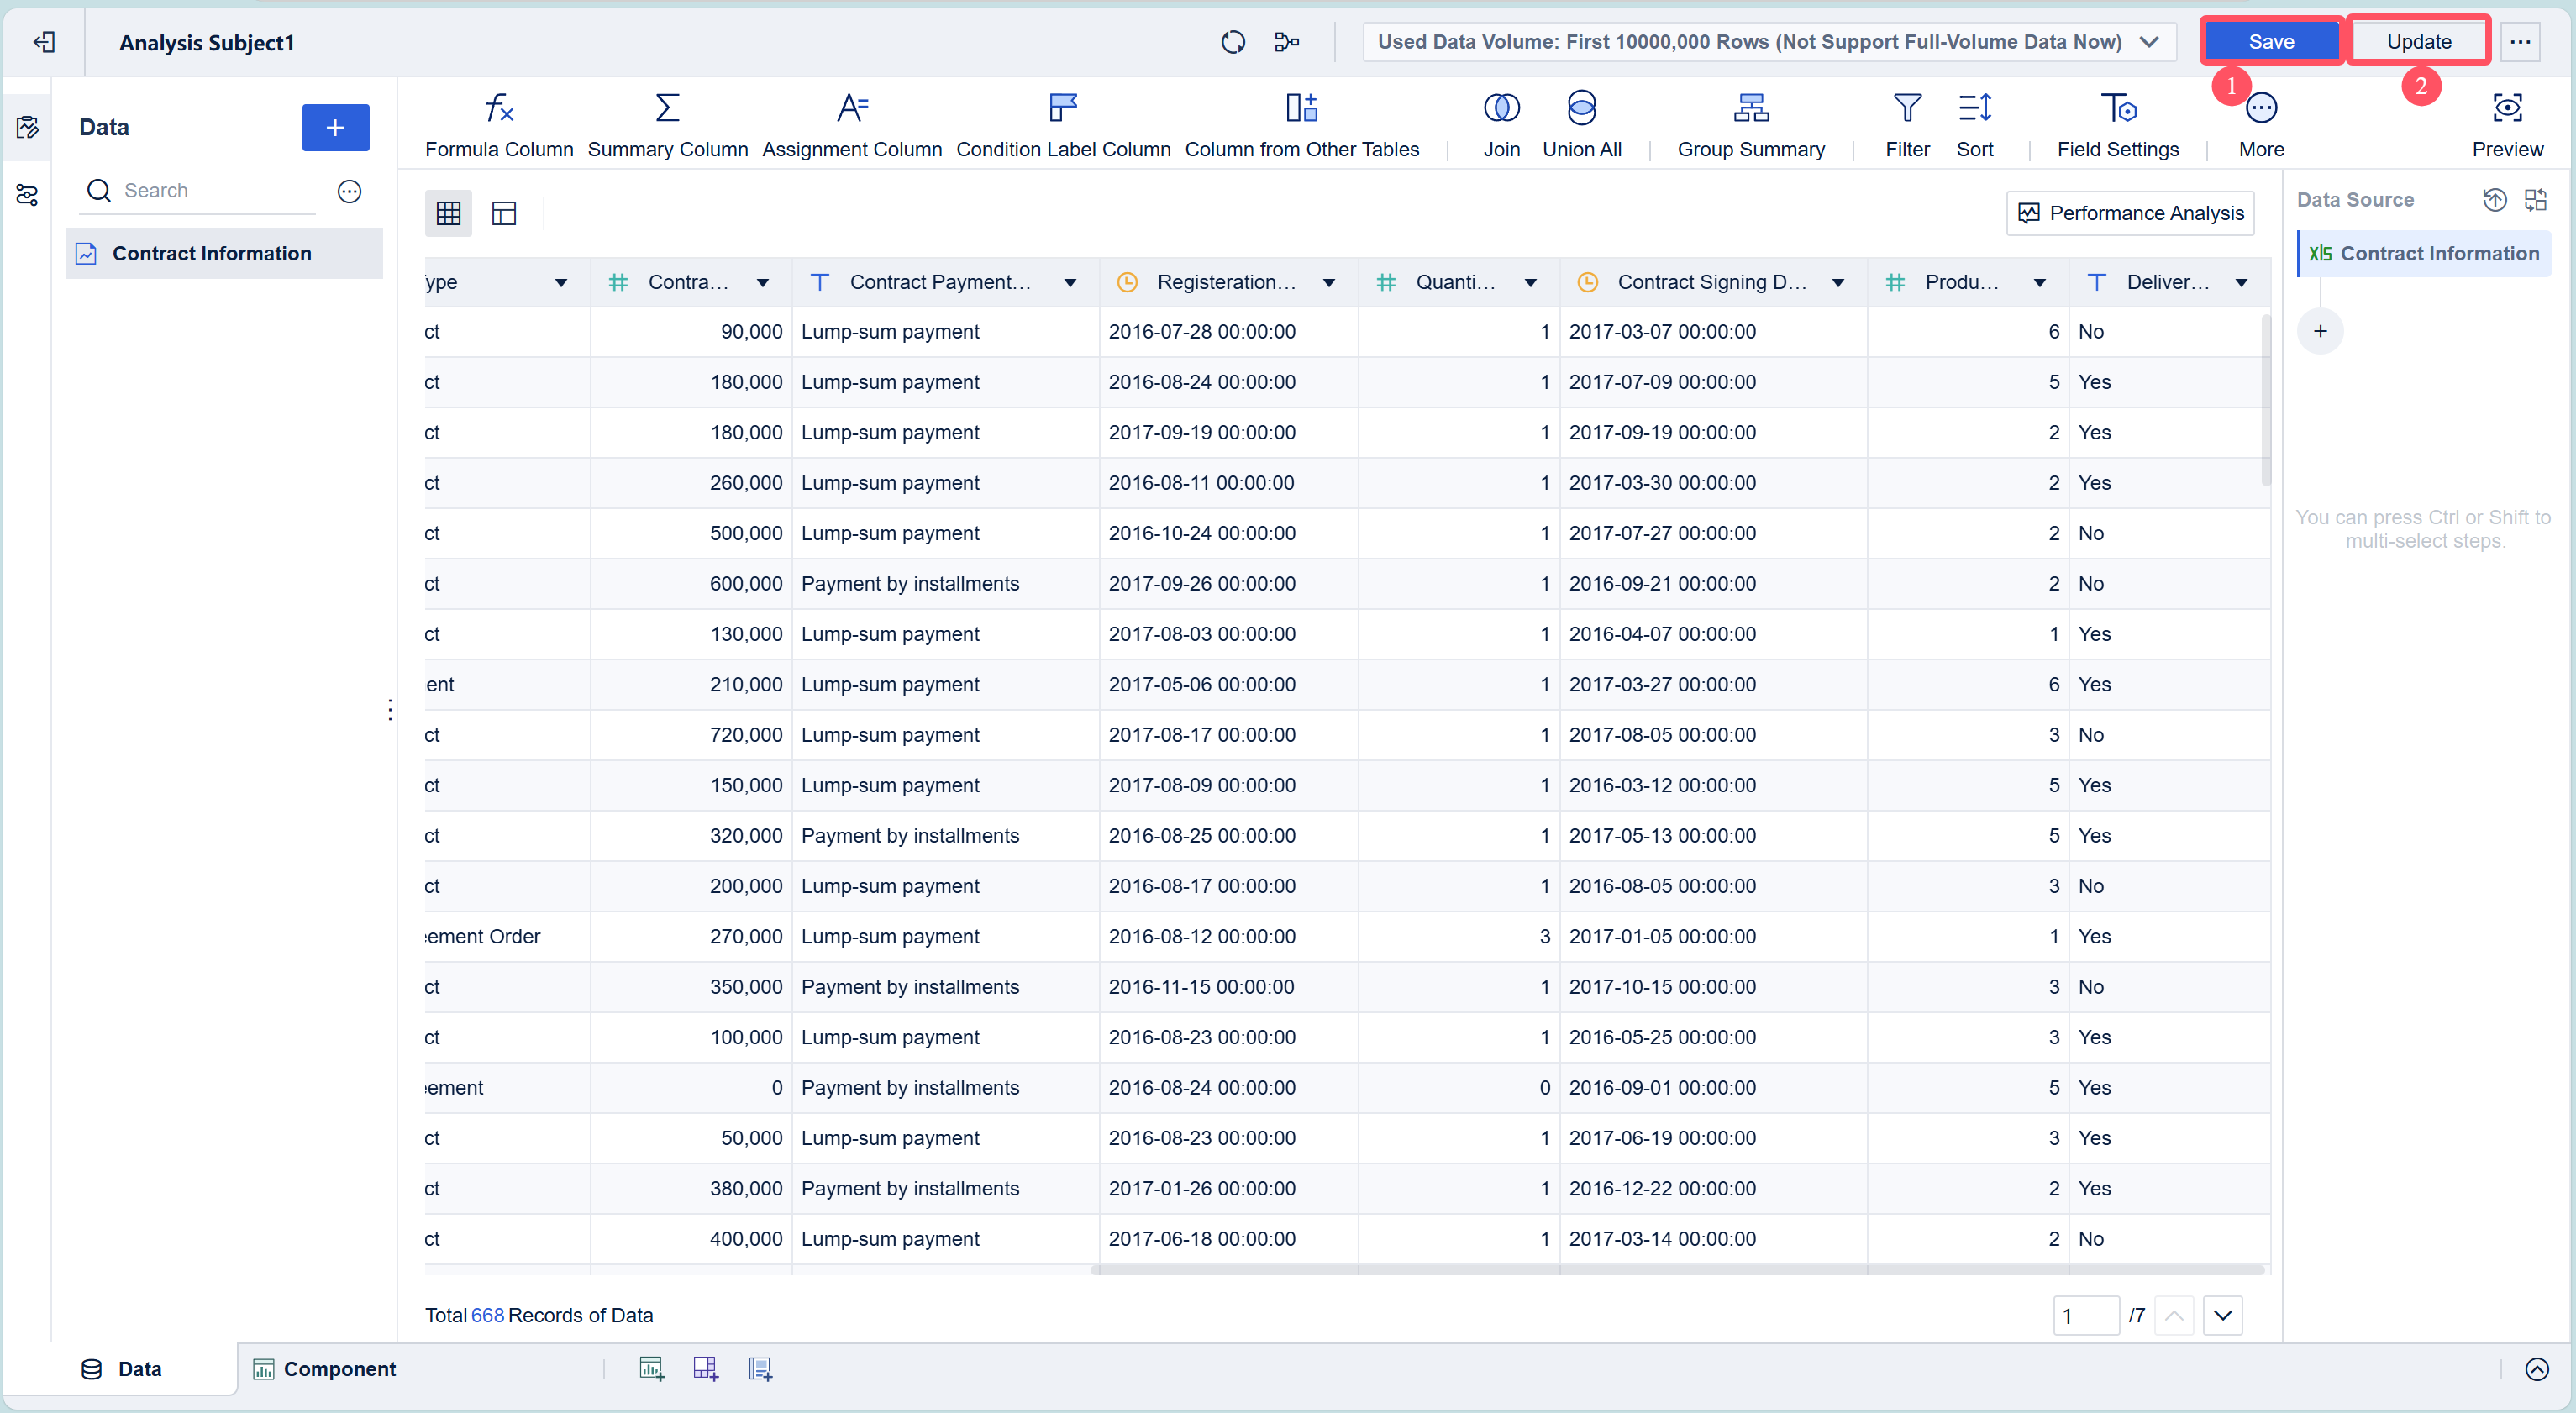The width and height of the screenshot is (2576, 1413).
Task: Expand the Used Data Volume dropdown
Action: pos(2149,42)
